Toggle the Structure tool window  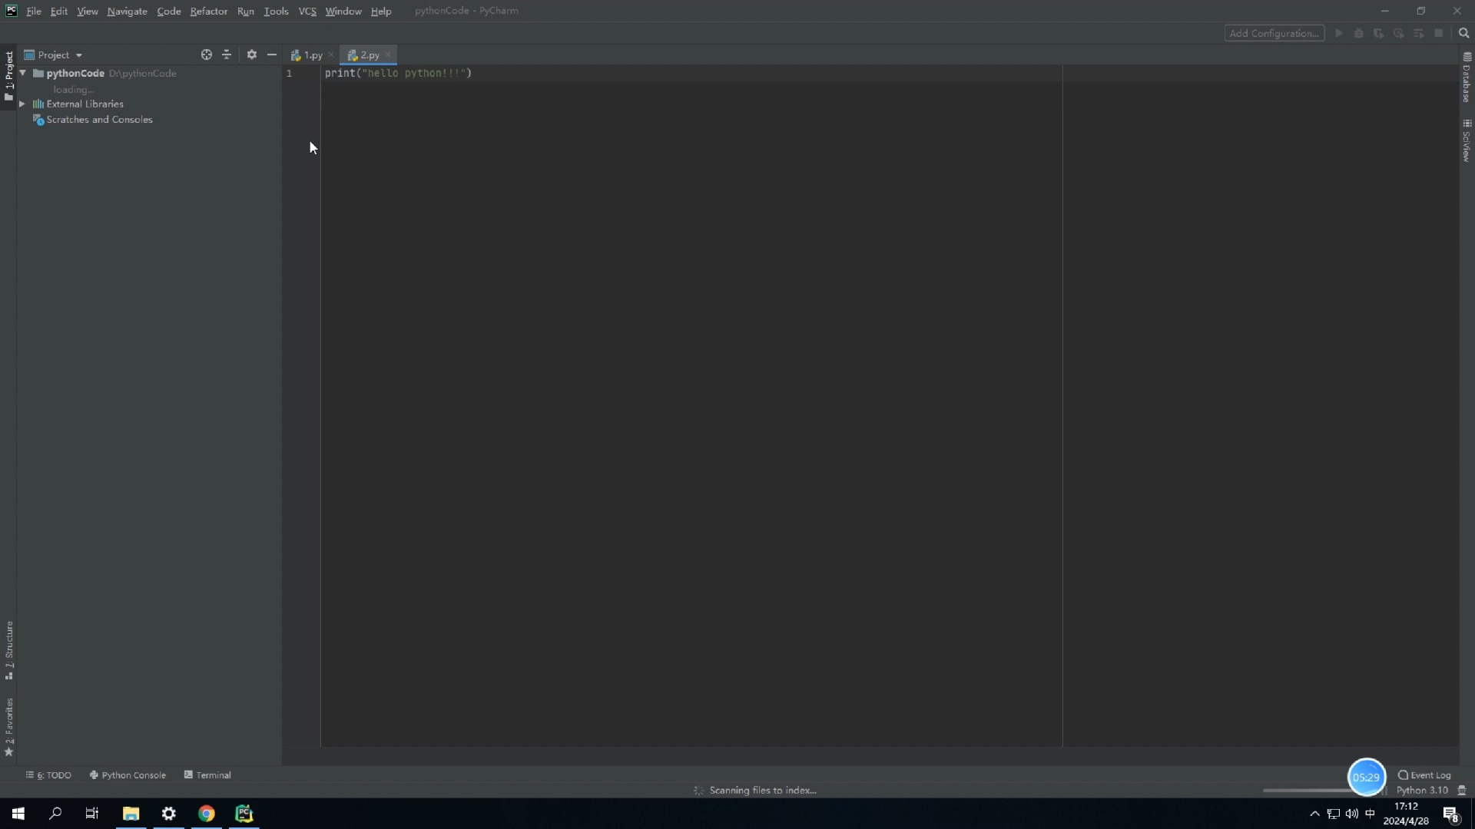point(8,649)
